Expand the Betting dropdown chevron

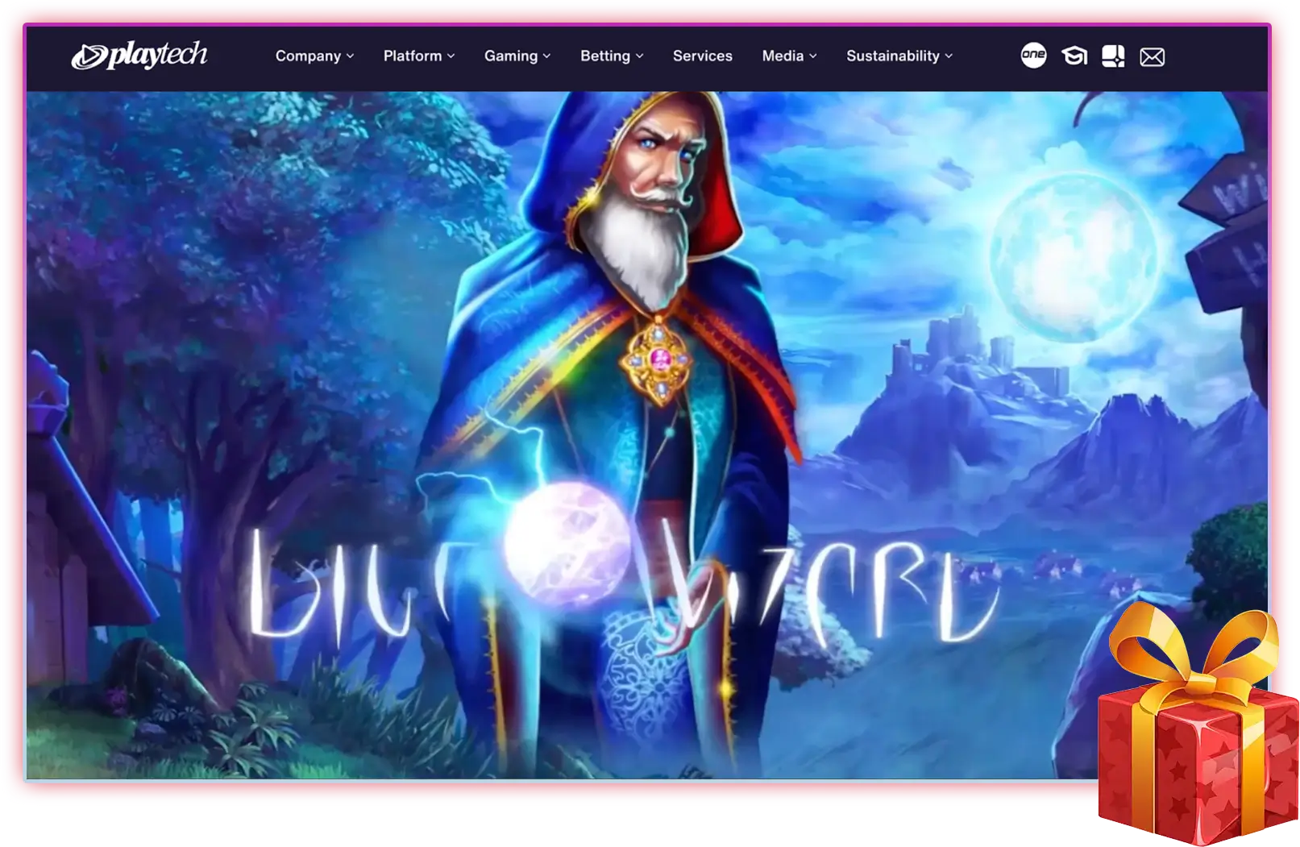pyautogui.click(x=640, y=56)
